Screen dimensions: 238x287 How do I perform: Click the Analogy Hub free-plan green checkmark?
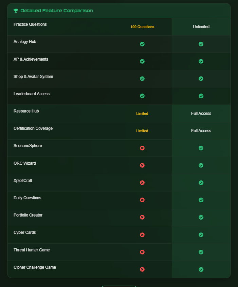coord(142,44)
